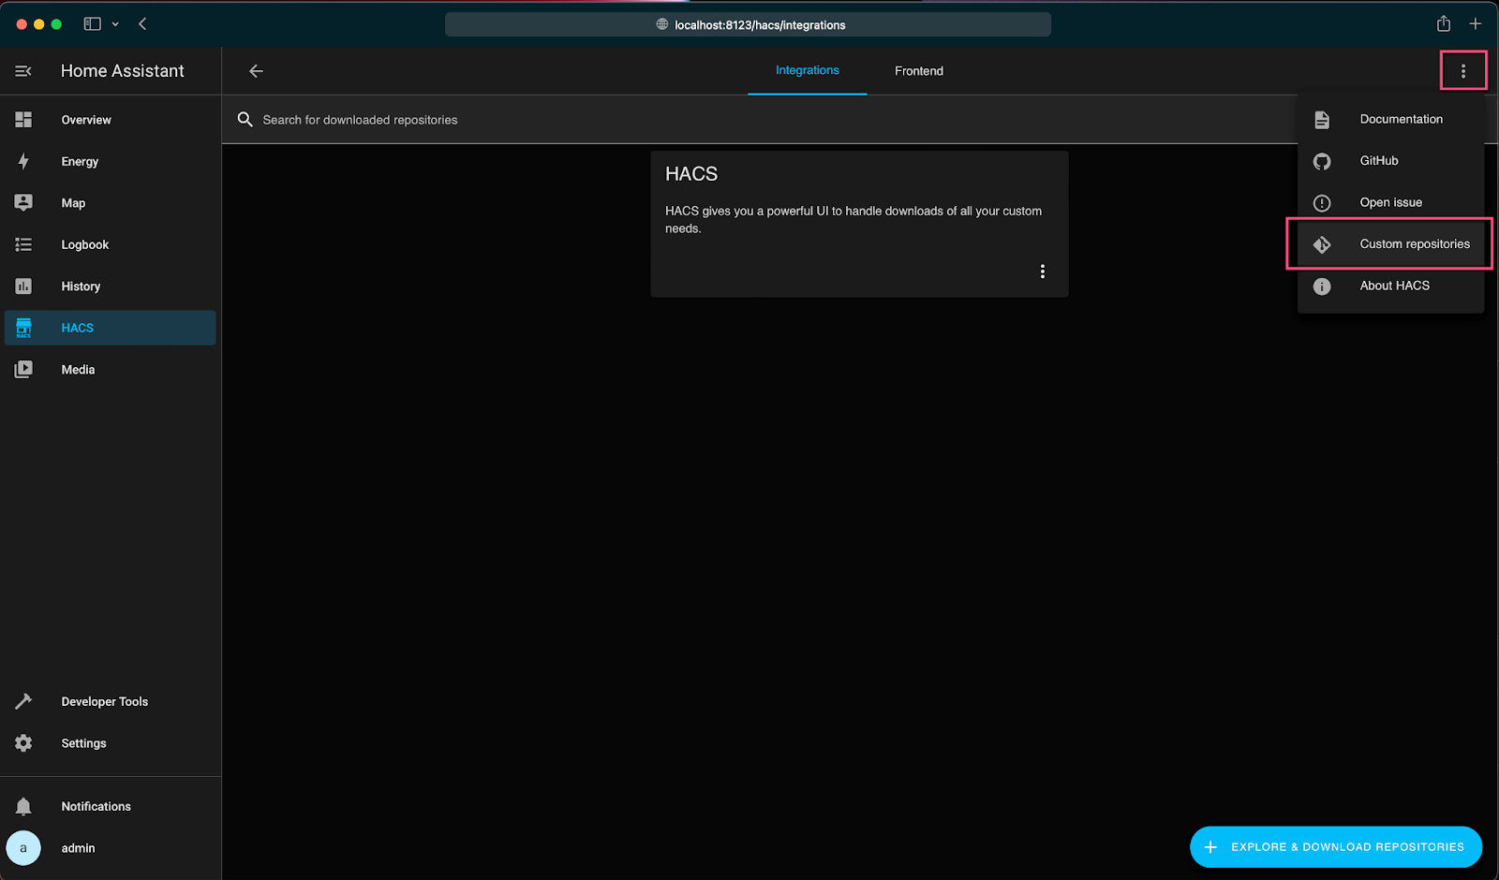Open a new browser tab
Viewport: 1499px width, 880px height.
[x=1476, y=23]
